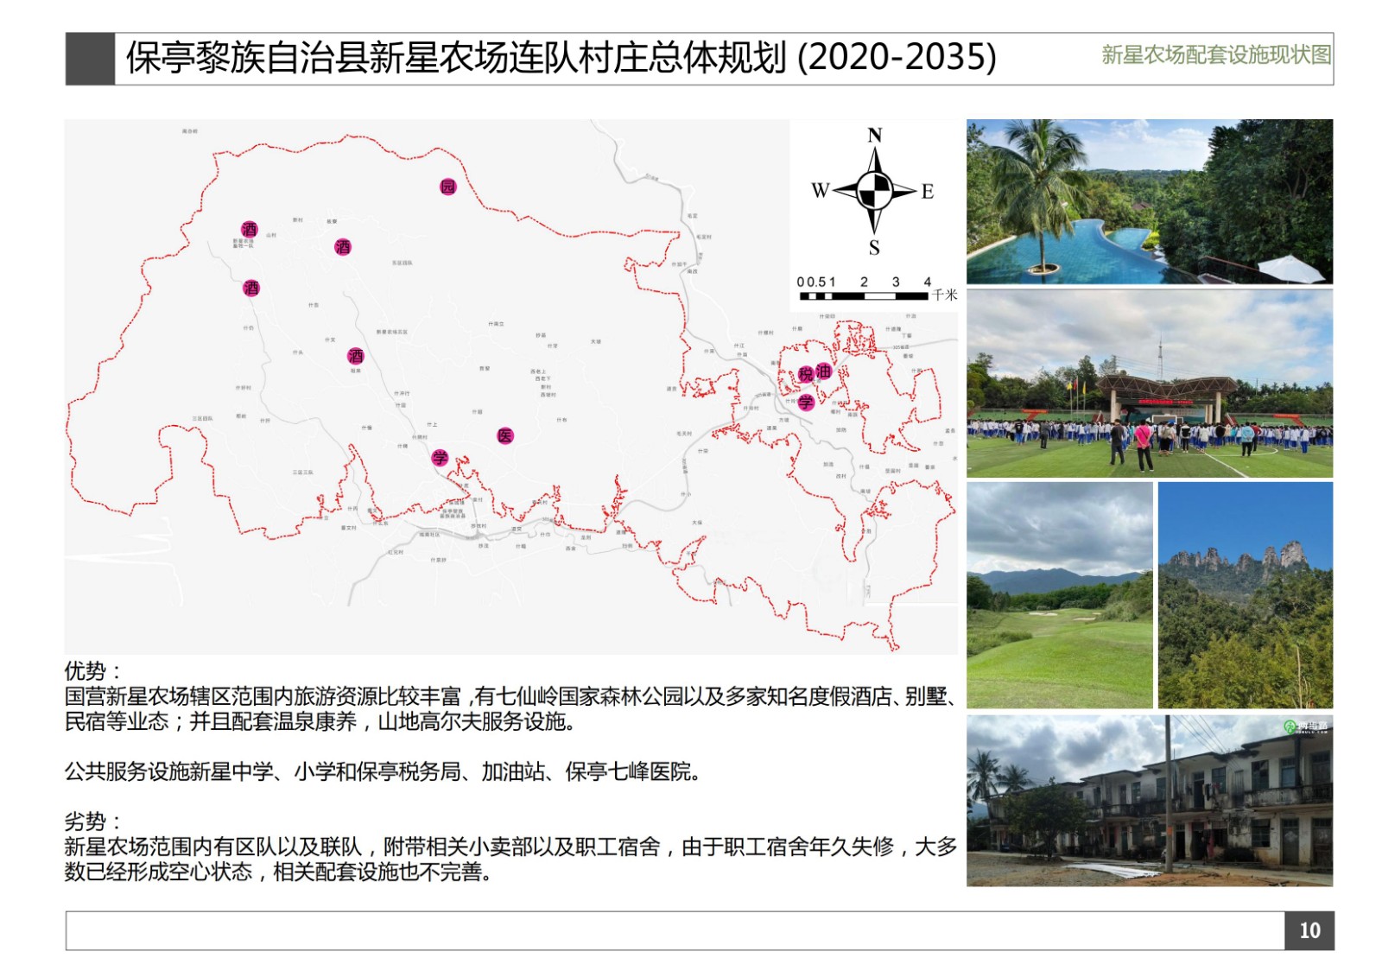Click the southernmost 酒 hotel marker

355,356
